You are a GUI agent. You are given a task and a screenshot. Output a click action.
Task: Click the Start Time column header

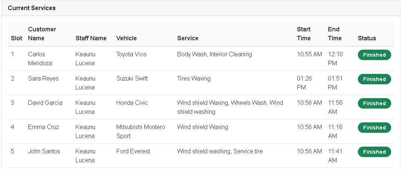[x=304, y=34]
